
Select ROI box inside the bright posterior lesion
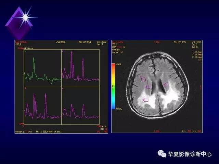pos(146,100)
